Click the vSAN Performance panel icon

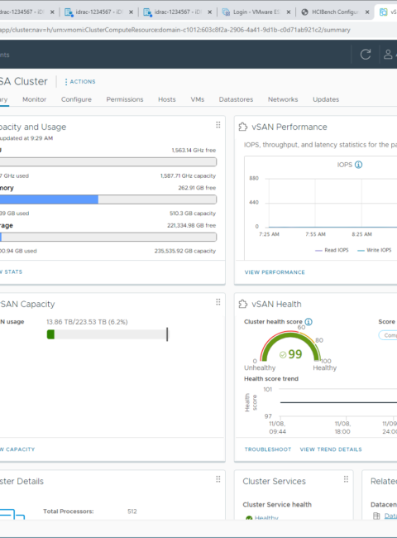tap(242, 127)
